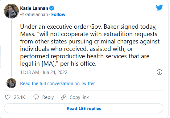Screen dimensions: 170x118
Task: Open Read the full conversation on Twitter
Action: (57, 83)
